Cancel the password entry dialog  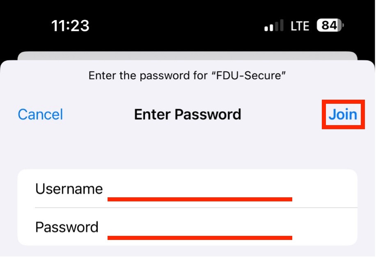(x=40, y=114)
